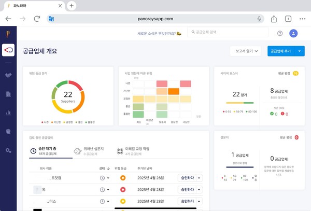Click the shield icon in the sidebar
The height and width of the screenshot is (211, 311).
click(8, 131)
